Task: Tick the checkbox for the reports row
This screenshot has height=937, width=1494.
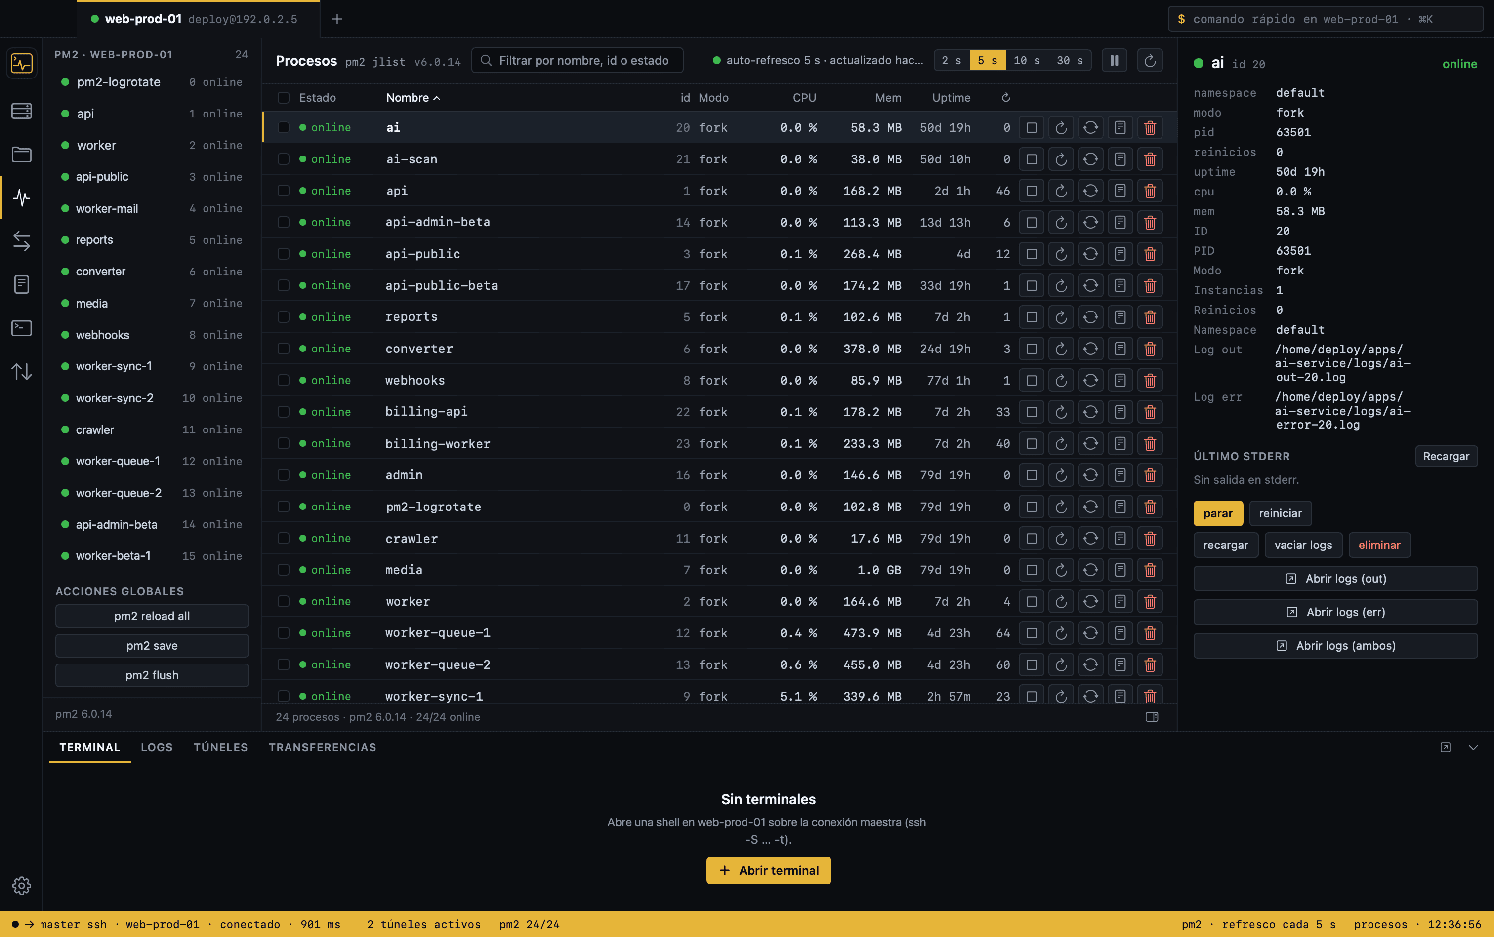Action: [x=284, y=317]
